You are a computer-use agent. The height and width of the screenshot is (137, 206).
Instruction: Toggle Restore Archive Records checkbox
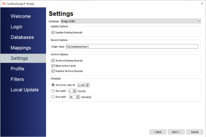pos(53,71)
